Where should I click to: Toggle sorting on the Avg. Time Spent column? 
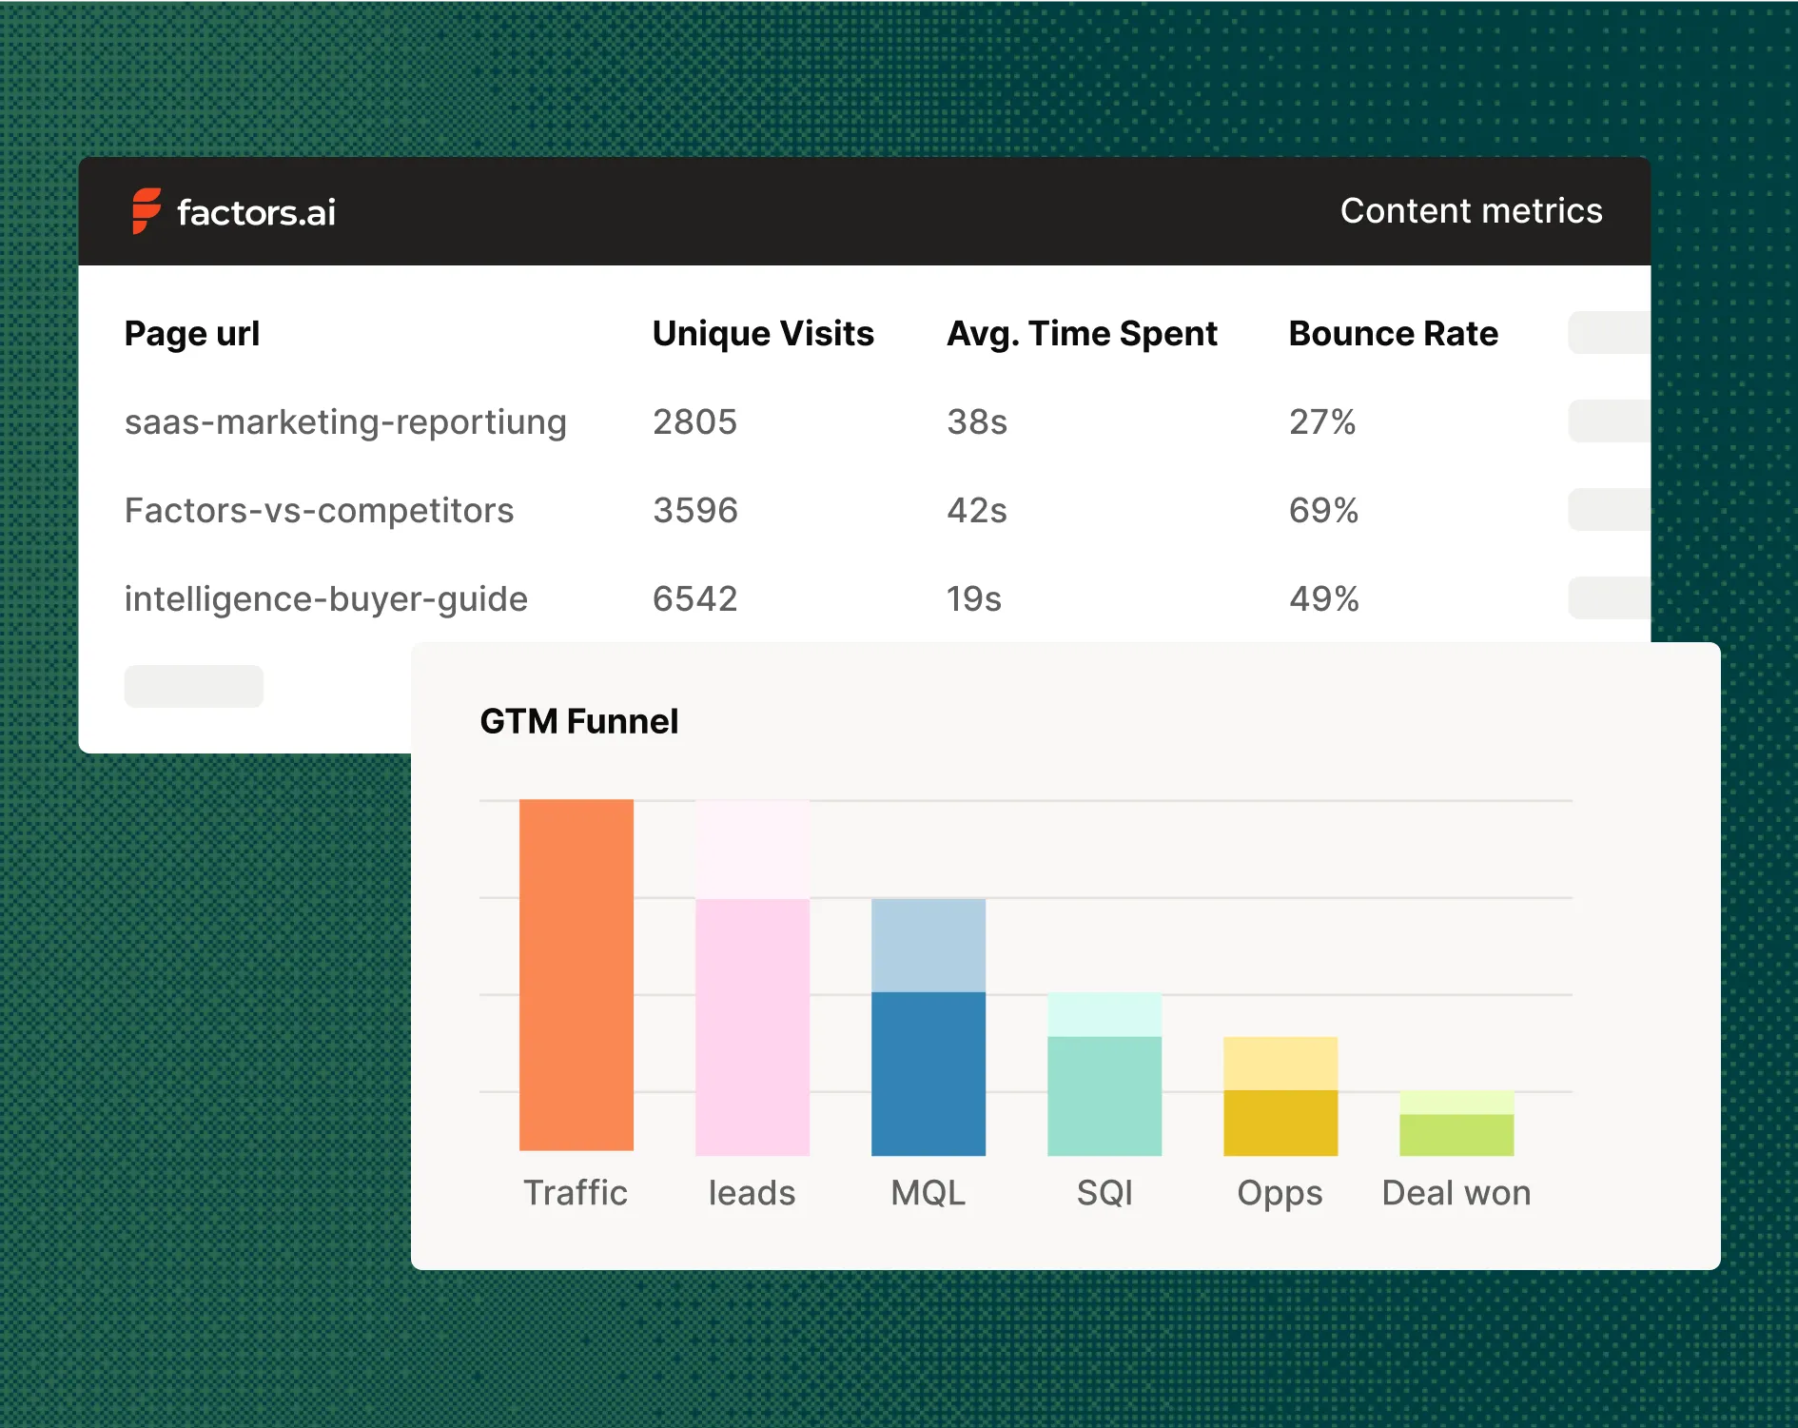point(1082,333)
